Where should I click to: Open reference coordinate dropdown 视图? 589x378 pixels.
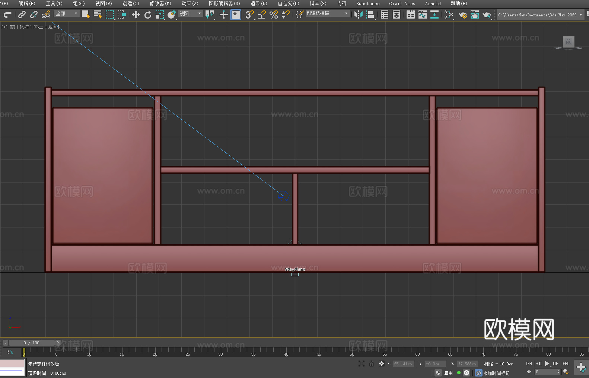click(191, 13)
